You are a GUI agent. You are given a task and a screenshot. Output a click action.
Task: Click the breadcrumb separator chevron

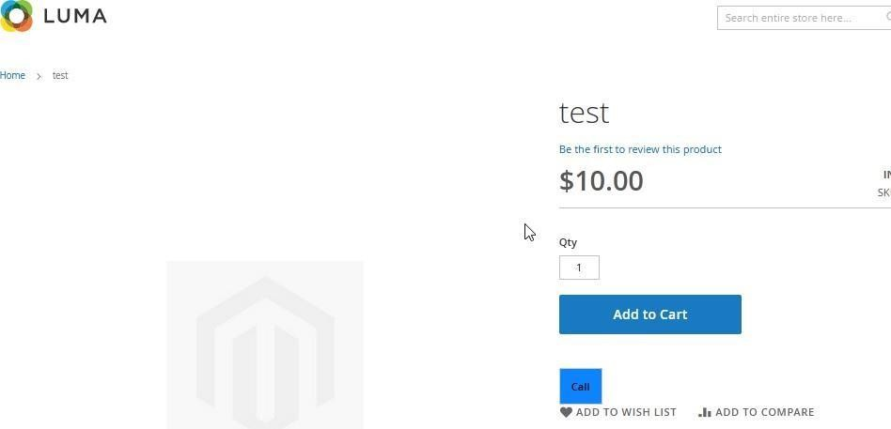39,76
